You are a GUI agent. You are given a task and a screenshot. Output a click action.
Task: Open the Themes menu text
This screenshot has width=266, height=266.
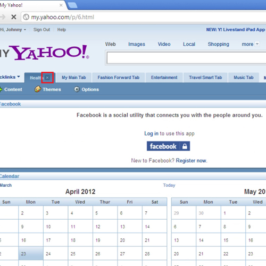[52, 89]
